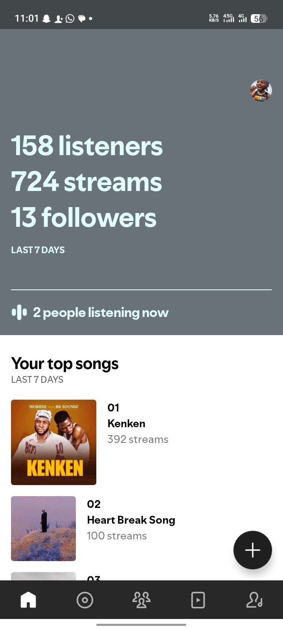Open the video clips tab icon
This screenshot has height=630, width=283.
tap(198, 600)
